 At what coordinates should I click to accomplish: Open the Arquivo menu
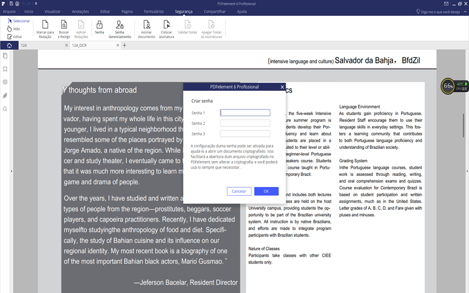coord(9,11)
